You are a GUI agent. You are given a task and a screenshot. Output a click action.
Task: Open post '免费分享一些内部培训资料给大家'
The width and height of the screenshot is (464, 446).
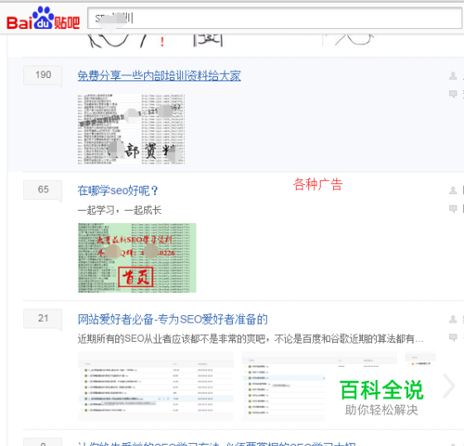159,76
